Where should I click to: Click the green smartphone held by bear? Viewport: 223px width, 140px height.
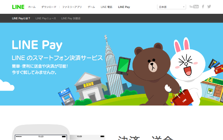click(123, 66)
